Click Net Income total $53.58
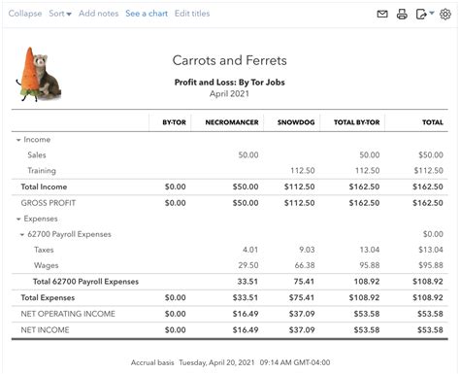Image resolution: width=460 pixels, height=374 pixels. pos(430,330)
